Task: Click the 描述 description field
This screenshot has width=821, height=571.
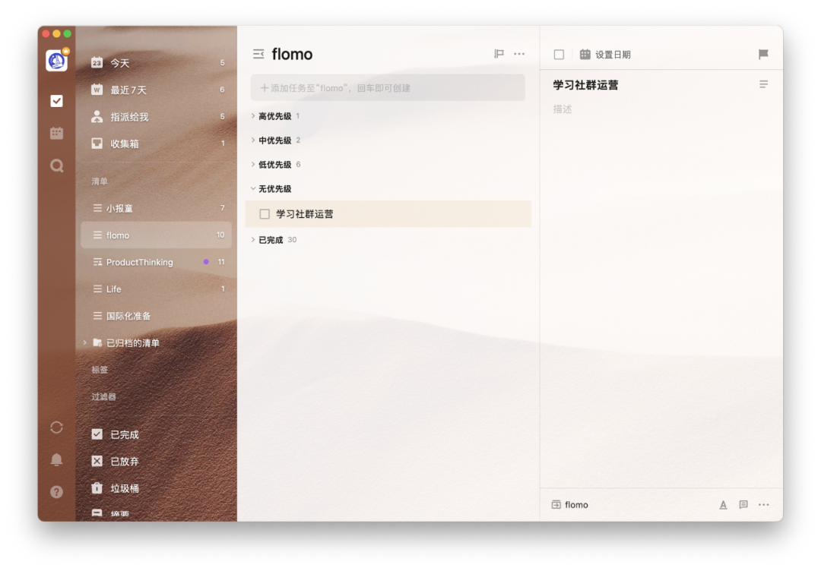Action: point(563,109)
